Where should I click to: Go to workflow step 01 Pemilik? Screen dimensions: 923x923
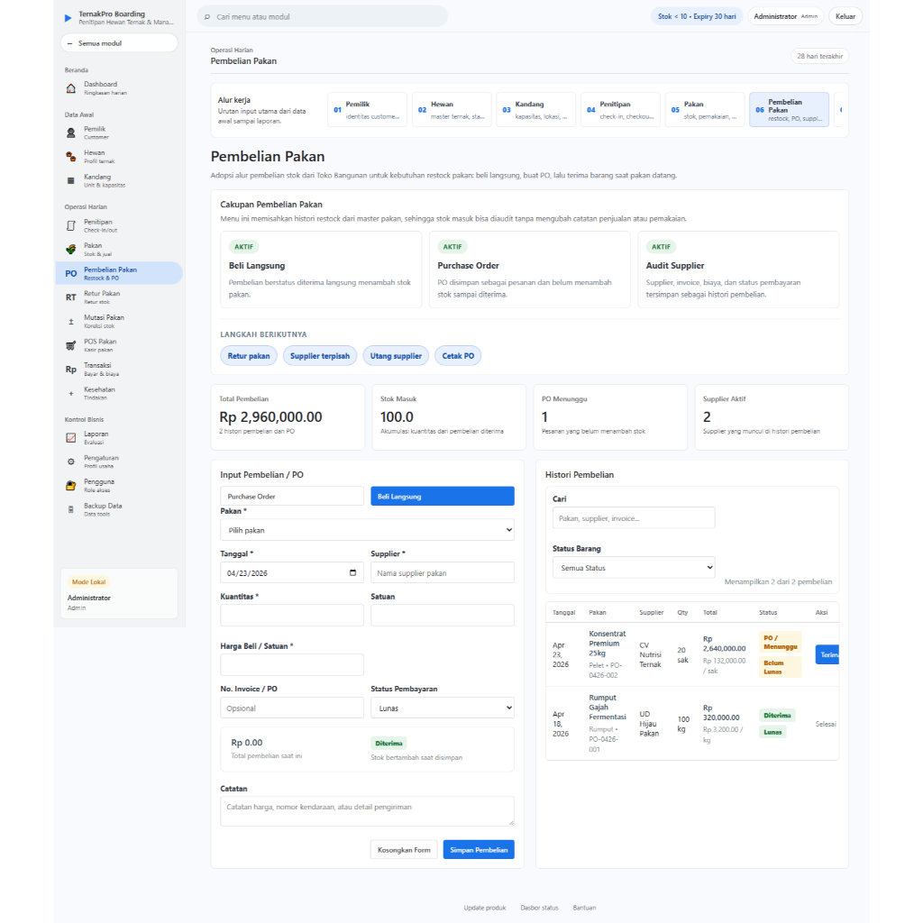tap(368, 109)
